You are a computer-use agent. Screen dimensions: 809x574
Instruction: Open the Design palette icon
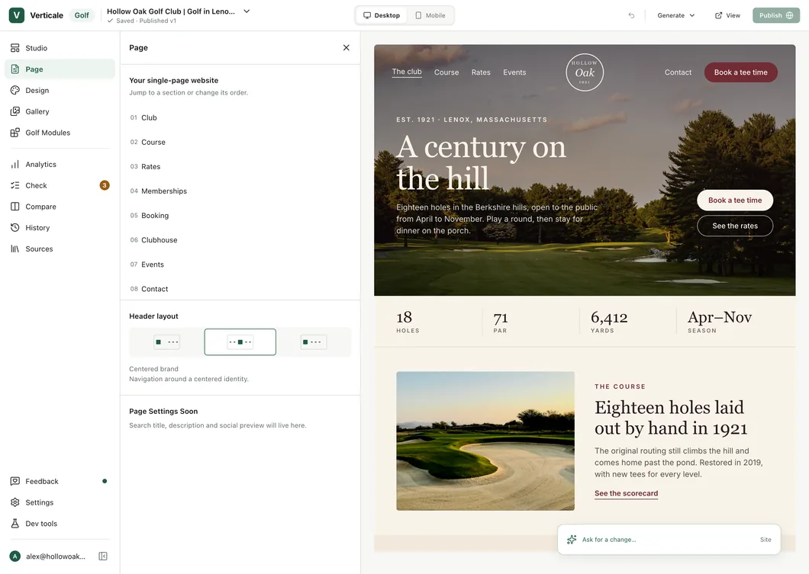coord(15,90)
